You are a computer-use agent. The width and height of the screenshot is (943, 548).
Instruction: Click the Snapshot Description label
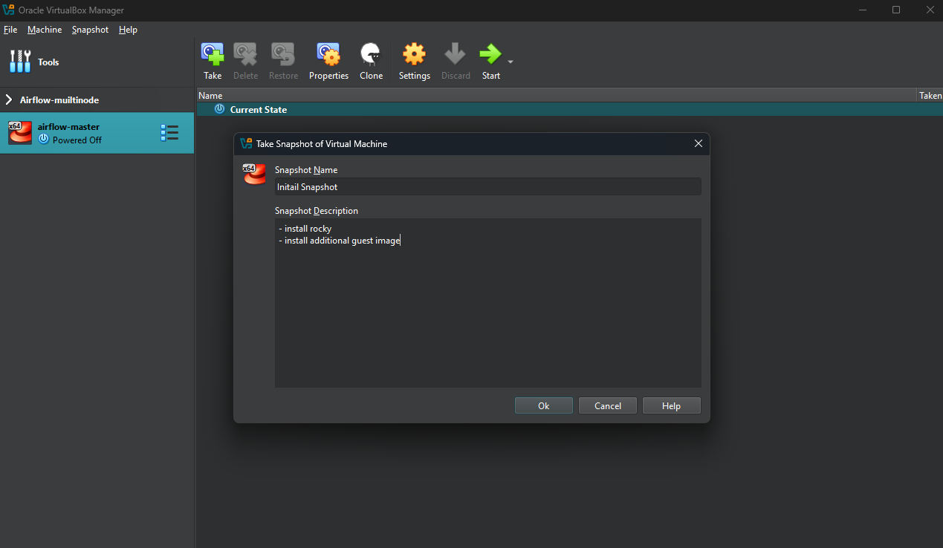317,211
